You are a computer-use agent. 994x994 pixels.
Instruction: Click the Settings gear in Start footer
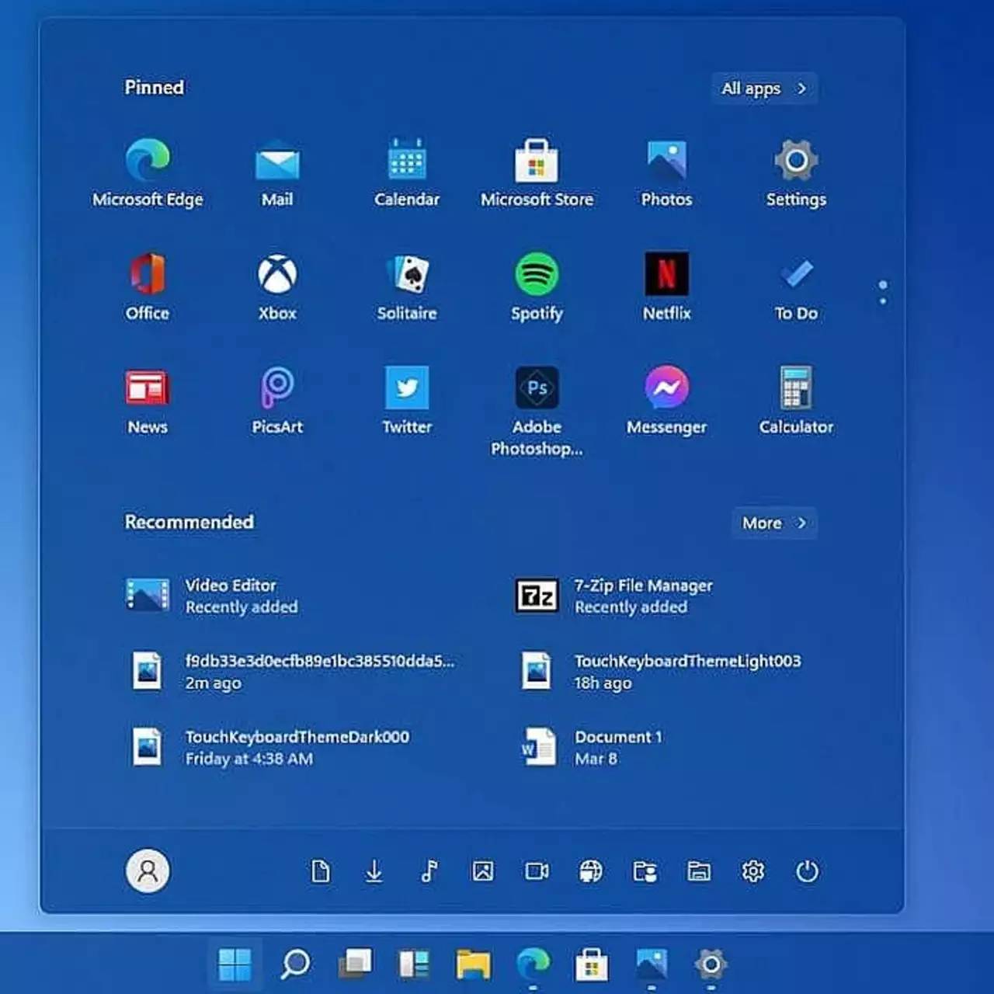(x=752, y=871)
